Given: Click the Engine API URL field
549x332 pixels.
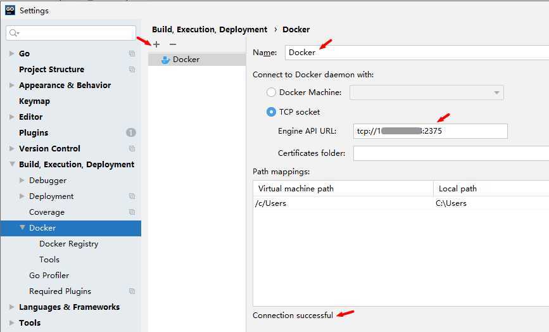Looking at the screenshot, I should pyautogui.click(x=431, y=131).
